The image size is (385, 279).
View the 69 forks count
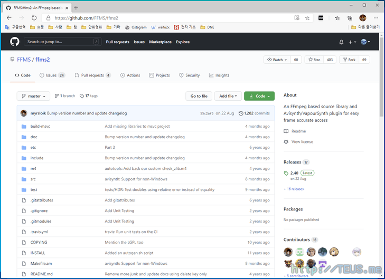[x=364, y=60]
